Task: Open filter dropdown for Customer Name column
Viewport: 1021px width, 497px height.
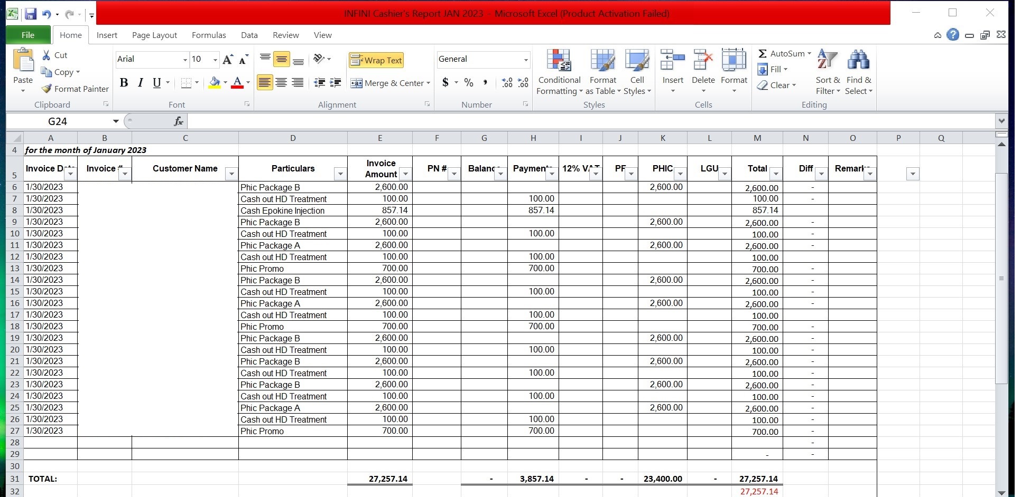Action: [231, 174]
